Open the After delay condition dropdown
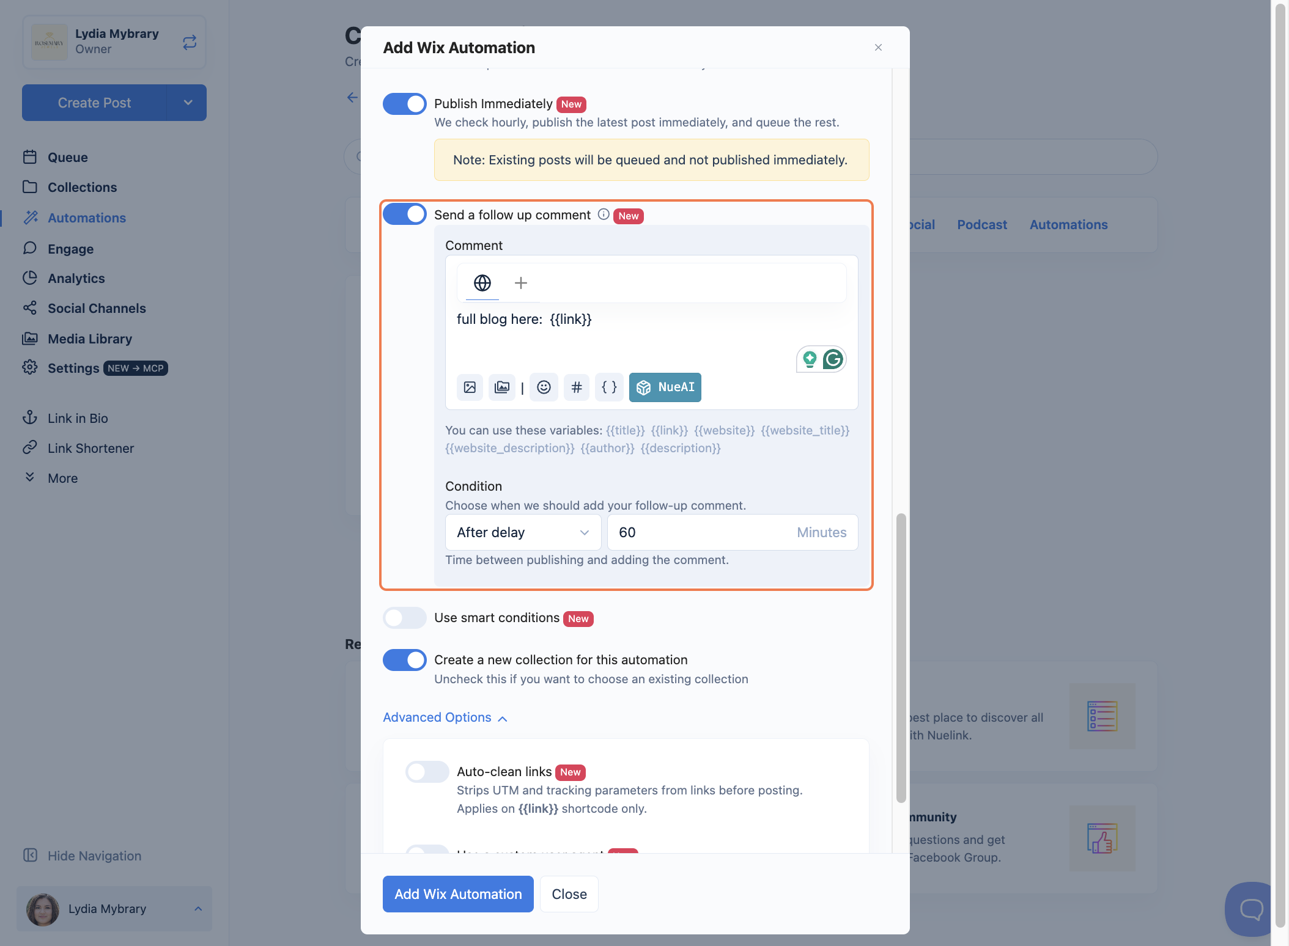Viewport: 1289px width, 946px height. (x=523, y=532)
